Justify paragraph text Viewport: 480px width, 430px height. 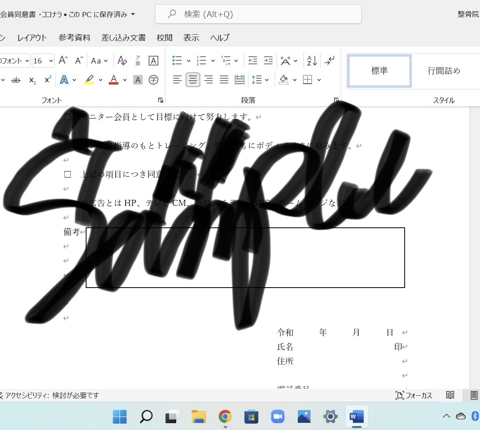(224, 80)
